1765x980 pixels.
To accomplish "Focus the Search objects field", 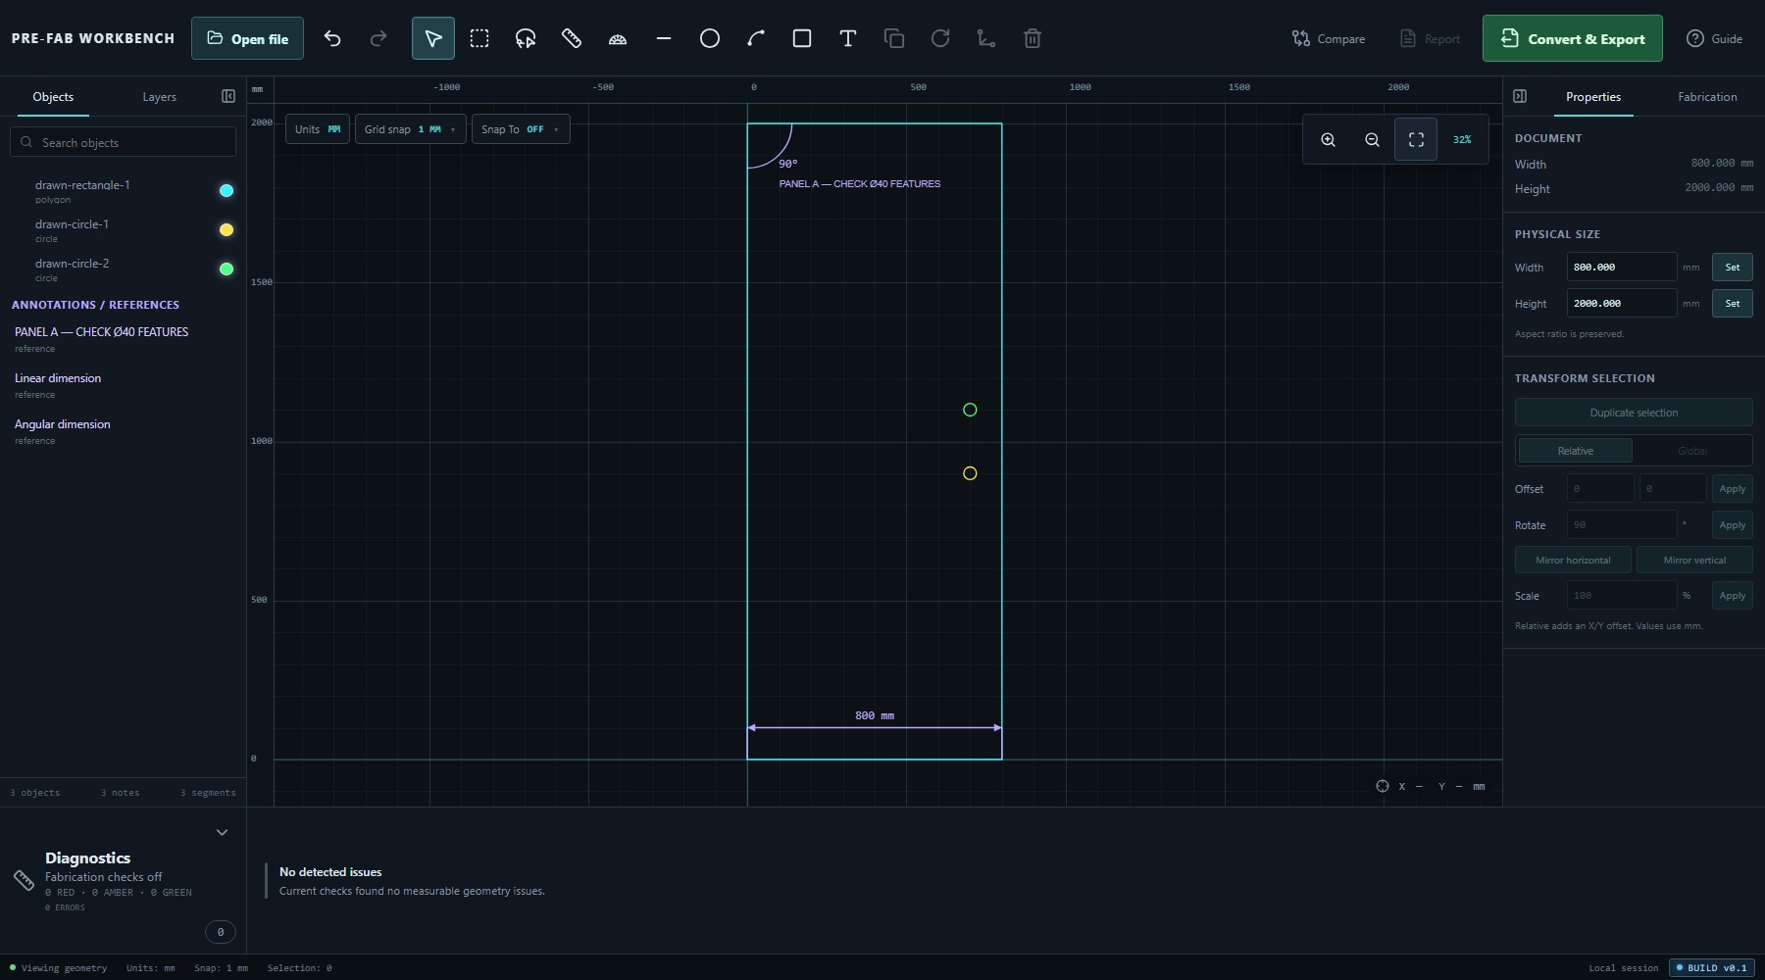I will coord(124,142).
